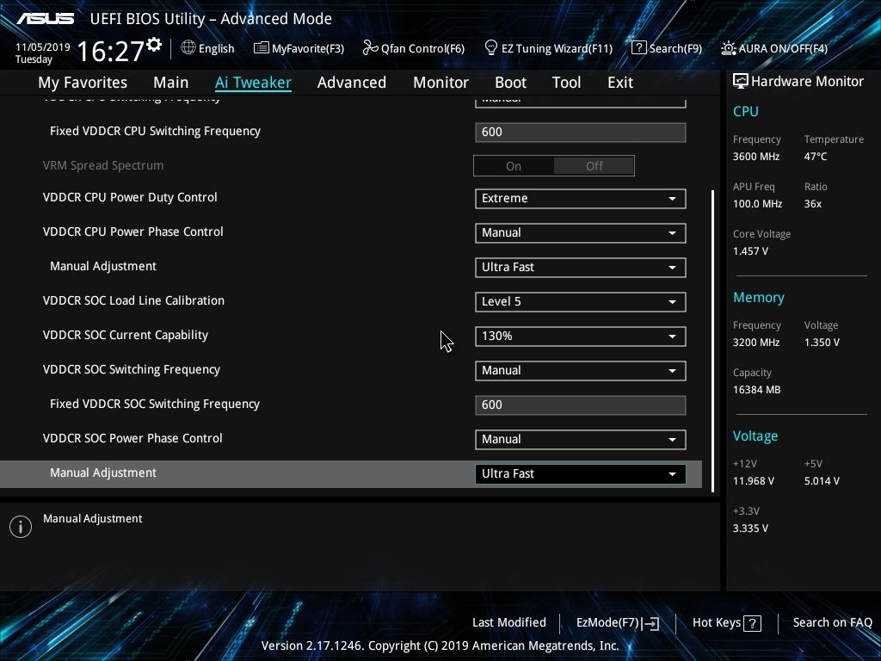Open Search(F9) question icon
881x661 pixels.
click(x=639, y=48)
